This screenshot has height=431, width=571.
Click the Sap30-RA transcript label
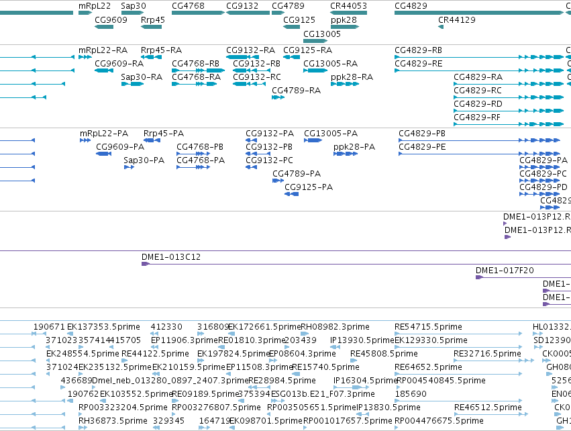click(142, 77)
